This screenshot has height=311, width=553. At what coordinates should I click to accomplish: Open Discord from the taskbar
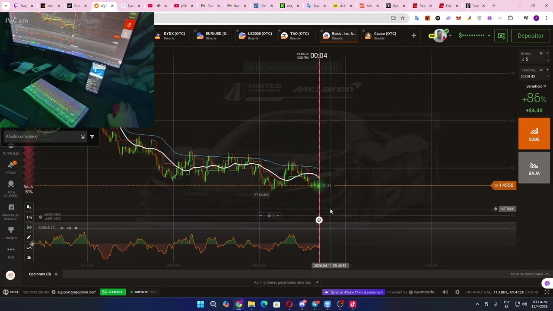tap(302, 304)
